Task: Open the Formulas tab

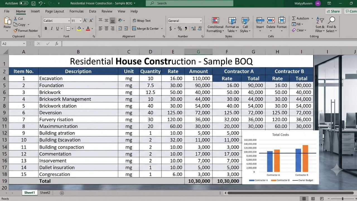Action: point(76,11)
